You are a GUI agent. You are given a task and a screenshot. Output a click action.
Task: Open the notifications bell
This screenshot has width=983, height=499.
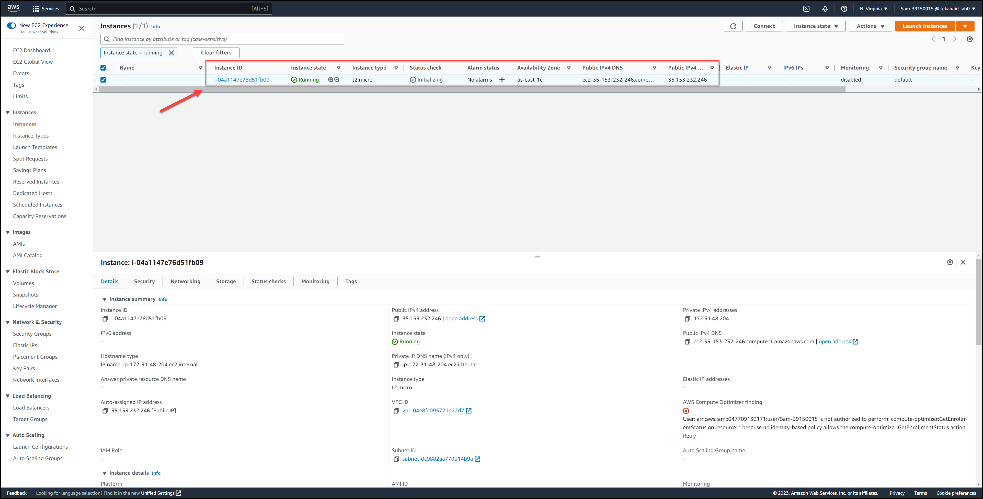(x=825, y=8)
